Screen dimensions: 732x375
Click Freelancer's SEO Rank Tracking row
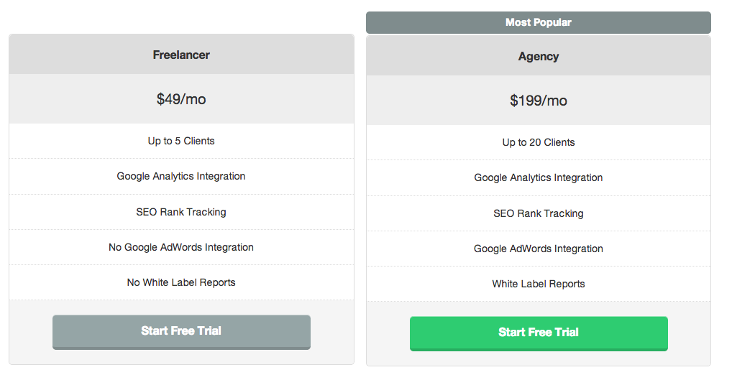coord(181,212)
